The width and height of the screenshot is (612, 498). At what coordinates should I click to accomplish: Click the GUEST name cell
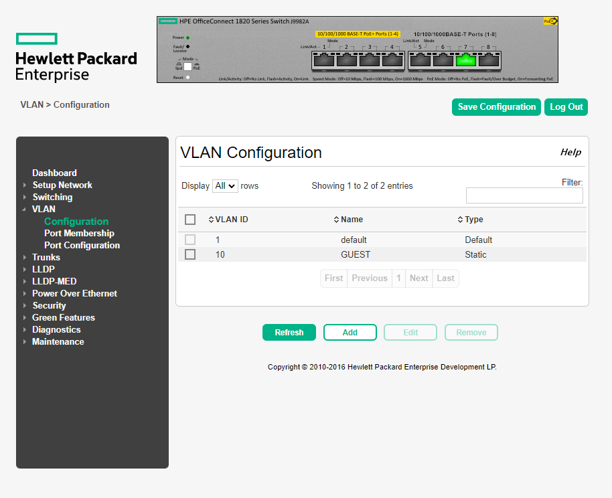(x=356, y=255)
